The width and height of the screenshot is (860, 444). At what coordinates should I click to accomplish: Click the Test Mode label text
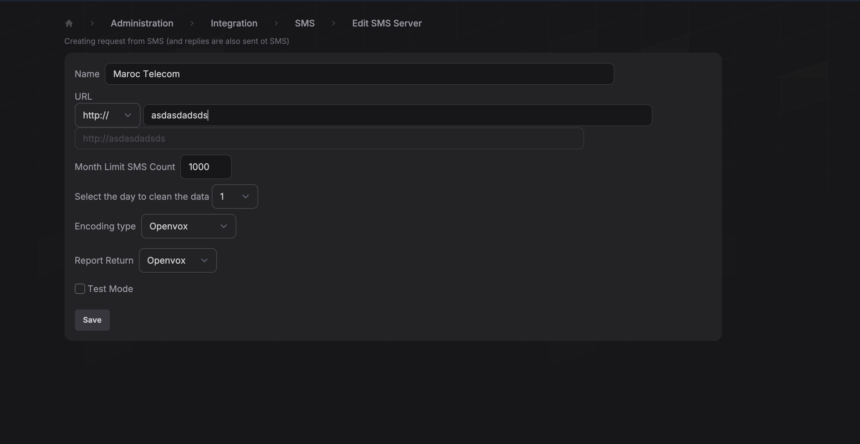click(110, 289)
